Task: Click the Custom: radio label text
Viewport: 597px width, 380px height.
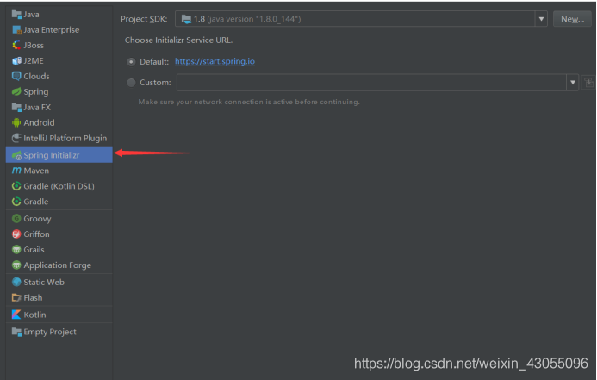Action: click(x=155, y=82)
